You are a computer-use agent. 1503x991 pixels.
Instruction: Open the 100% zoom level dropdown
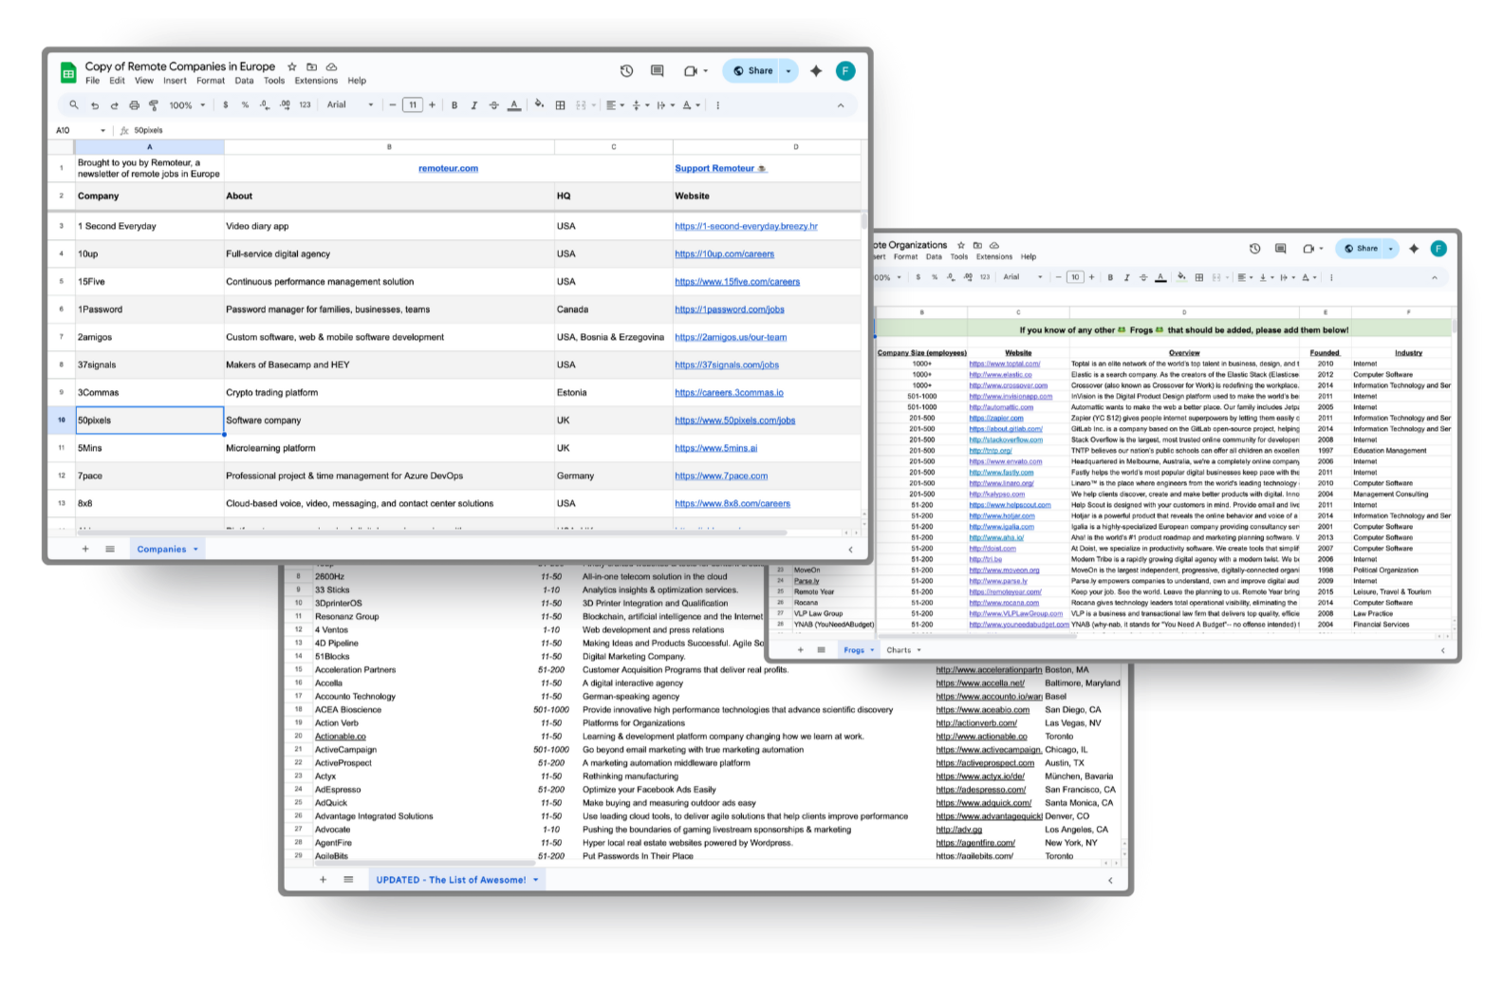(x=187, y=105)
